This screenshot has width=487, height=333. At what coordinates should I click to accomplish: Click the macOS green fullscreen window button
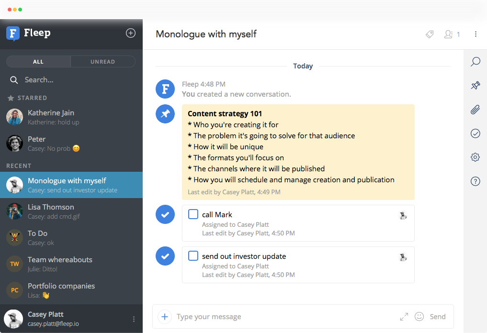(20, 10)
